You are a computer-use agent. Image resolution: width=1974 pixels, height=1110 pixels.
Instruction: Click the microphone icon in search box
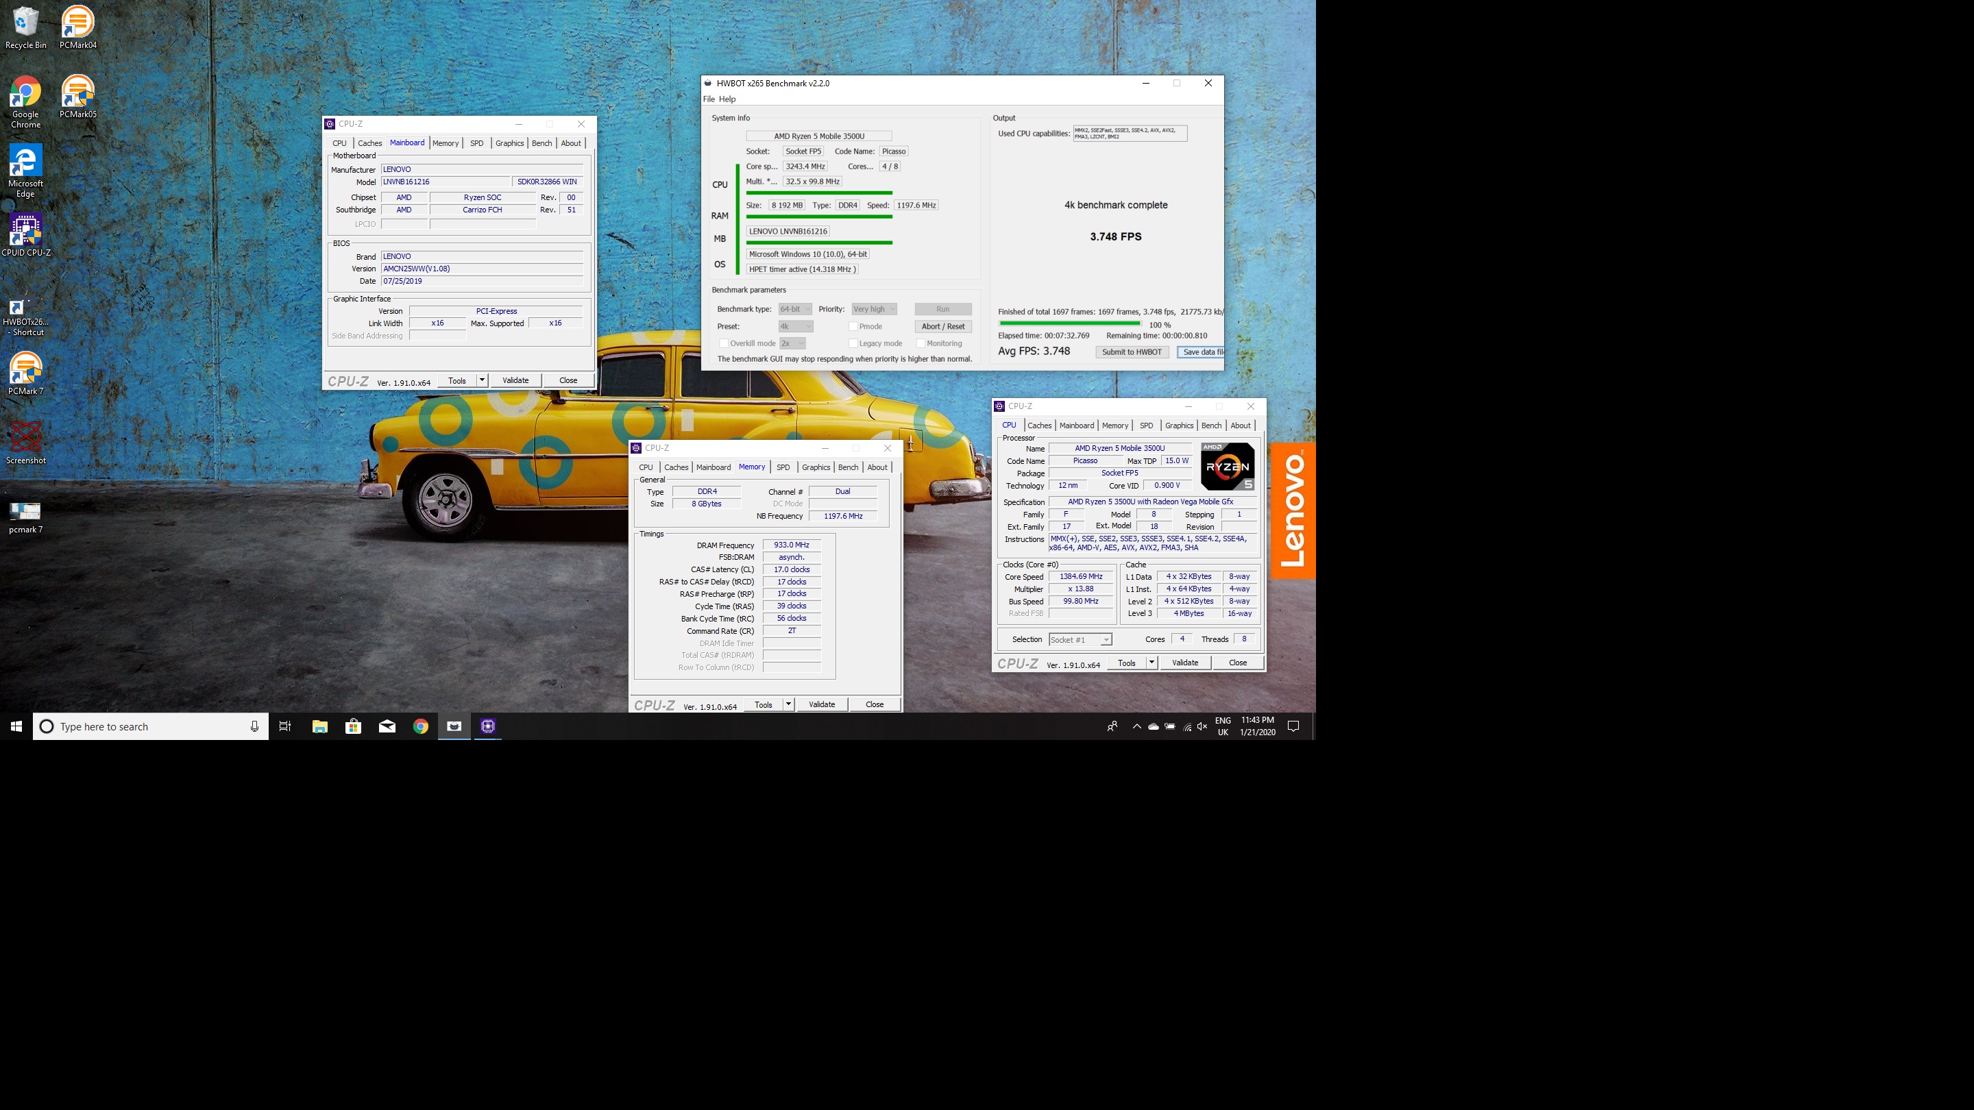[254, 726]
